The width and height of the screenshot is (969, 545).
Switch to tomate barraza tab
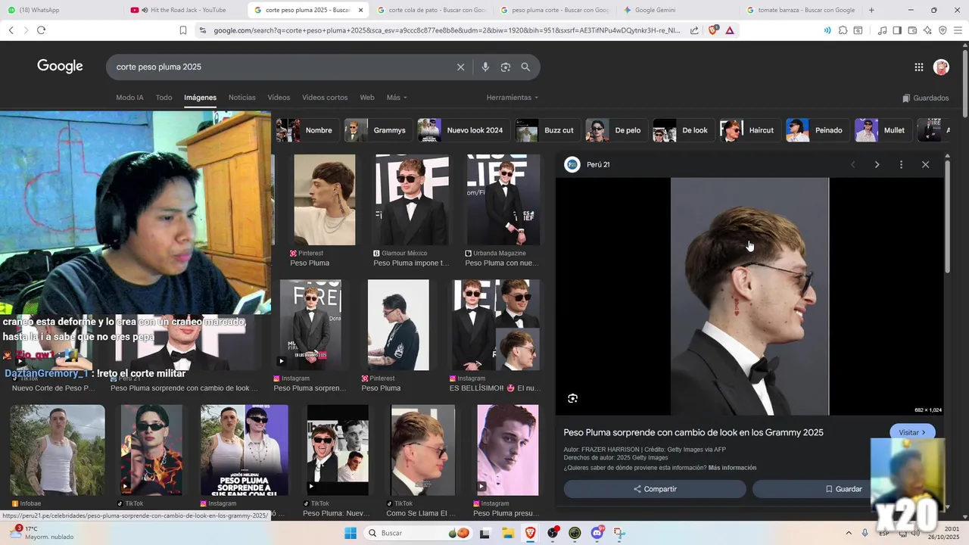coord(801,10)
